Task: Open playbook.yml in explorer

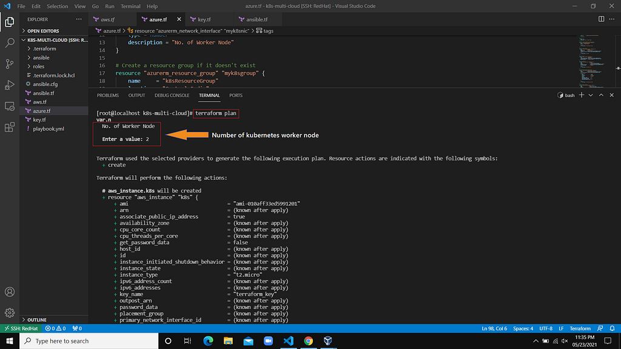Action: [54, 128]
